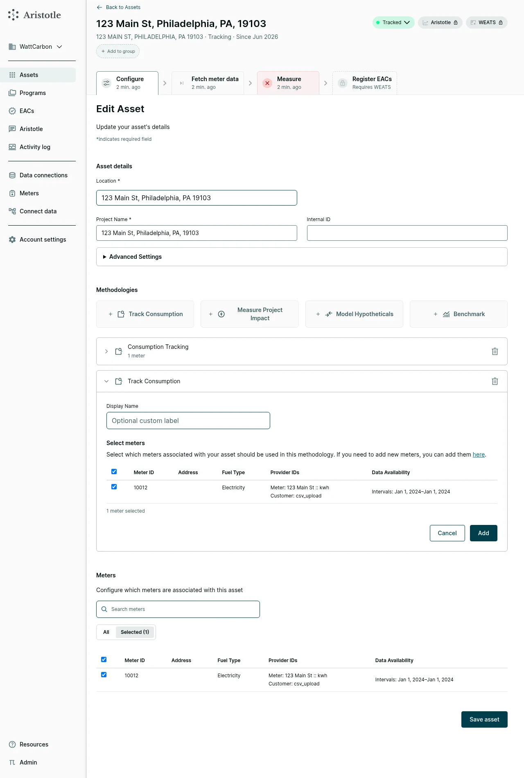Click the search magnifier icon
This screenshot has height=778, width=524.
click(104, 609)
